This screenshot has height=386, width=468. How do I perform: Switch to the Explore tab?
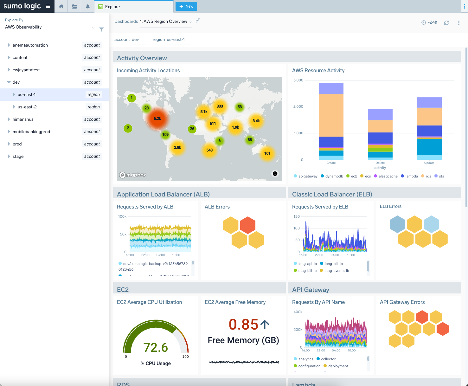[134, 6]
